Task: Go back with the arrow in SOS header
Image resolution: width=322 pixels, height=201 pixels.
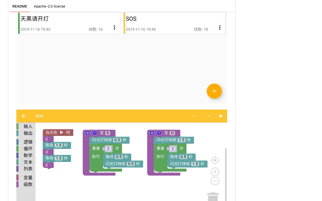Action: coord(24,116)
